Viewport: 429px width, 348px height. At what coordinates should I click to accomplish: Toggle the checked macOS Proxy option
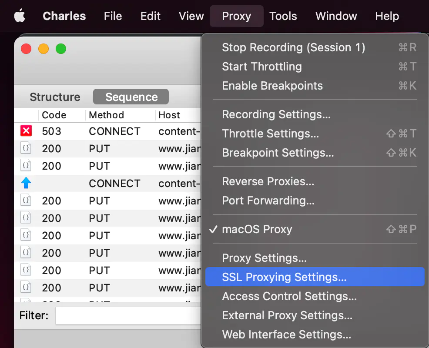315,229
